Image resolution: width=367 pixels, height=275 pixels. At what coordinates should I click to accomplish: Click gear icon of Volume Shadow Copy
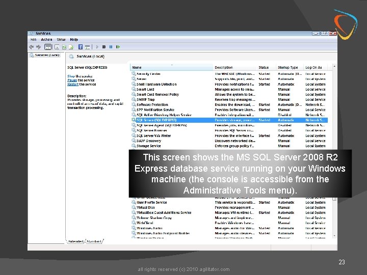pyautogui.click(x=134, y=218)
